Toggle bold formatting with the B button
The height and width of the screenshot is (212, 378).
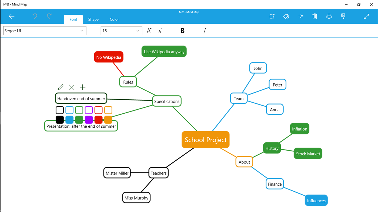pyautogui.click(x=182, y=30)
